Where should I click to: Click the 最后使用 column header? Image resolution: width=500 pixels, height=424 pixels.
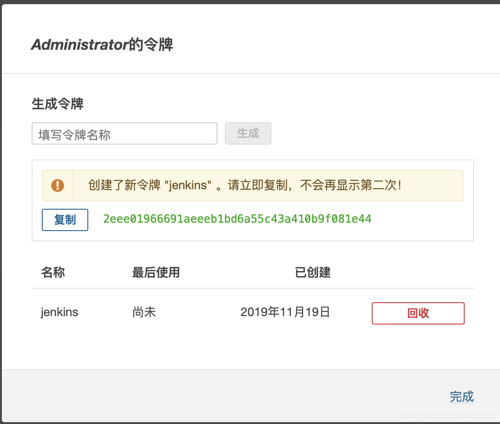coord(156,272)
